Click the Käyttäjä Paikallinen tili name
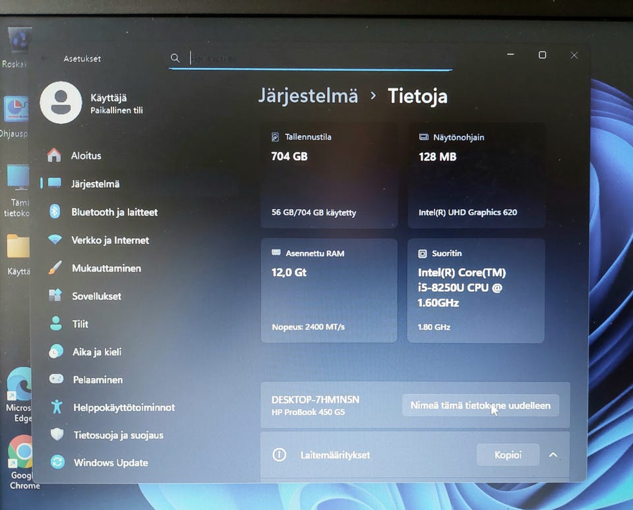633x510 pixels. tap(116, 103)
